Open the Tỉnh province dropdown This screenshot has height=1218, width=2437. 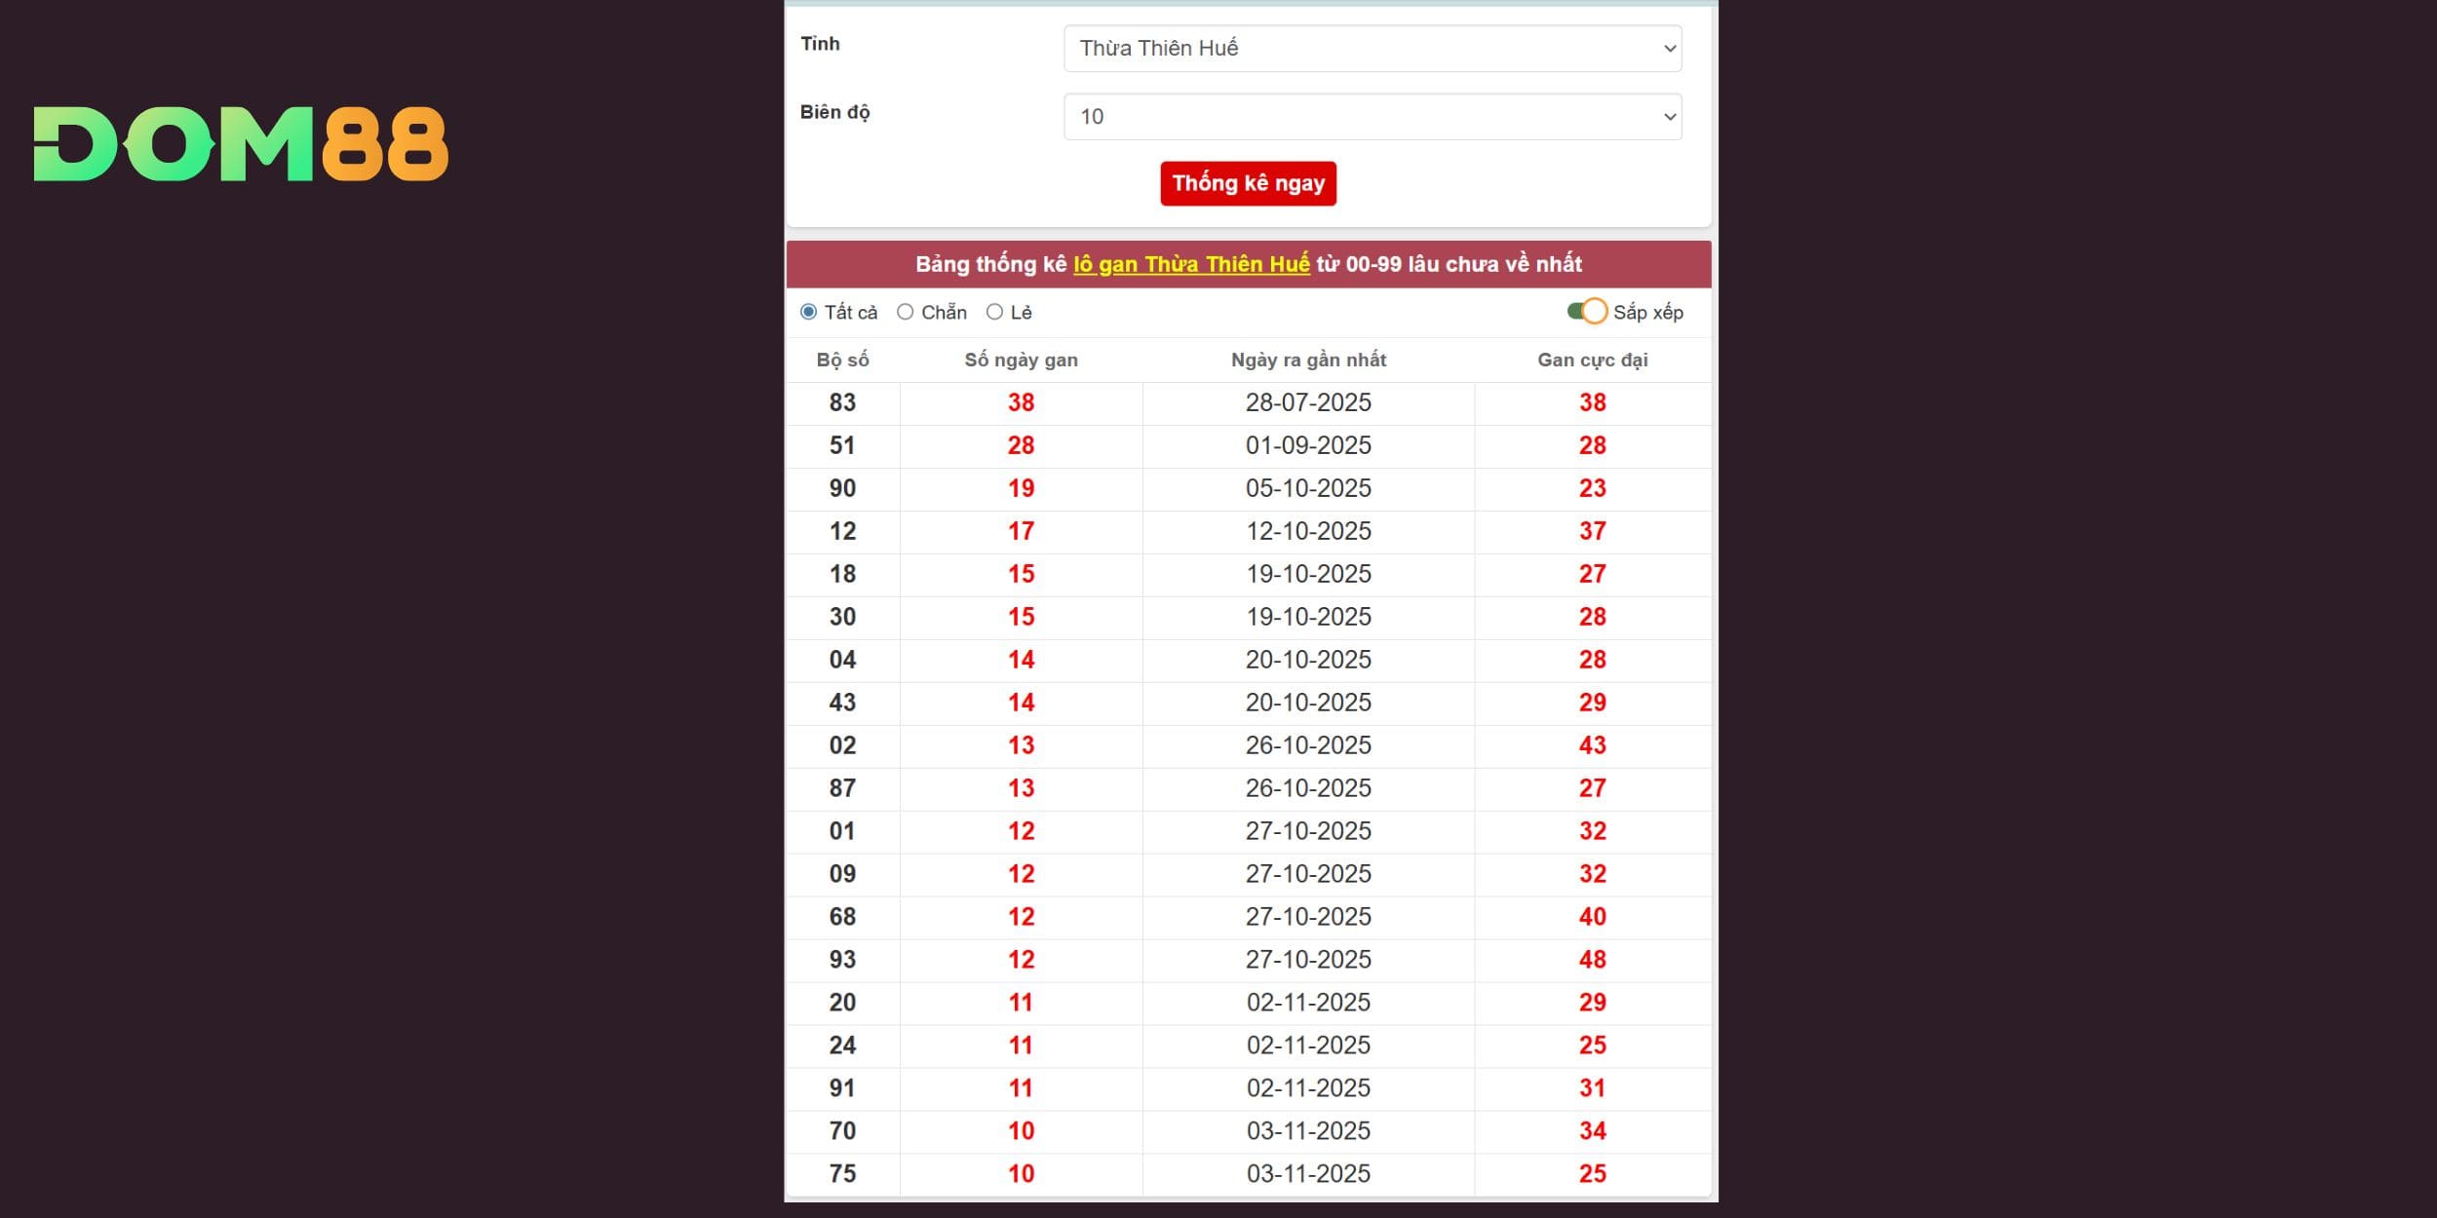point(1372,49)
